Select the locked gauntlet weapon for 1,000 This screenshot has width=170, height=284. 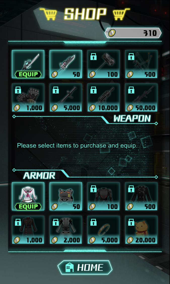coord(28,97)
